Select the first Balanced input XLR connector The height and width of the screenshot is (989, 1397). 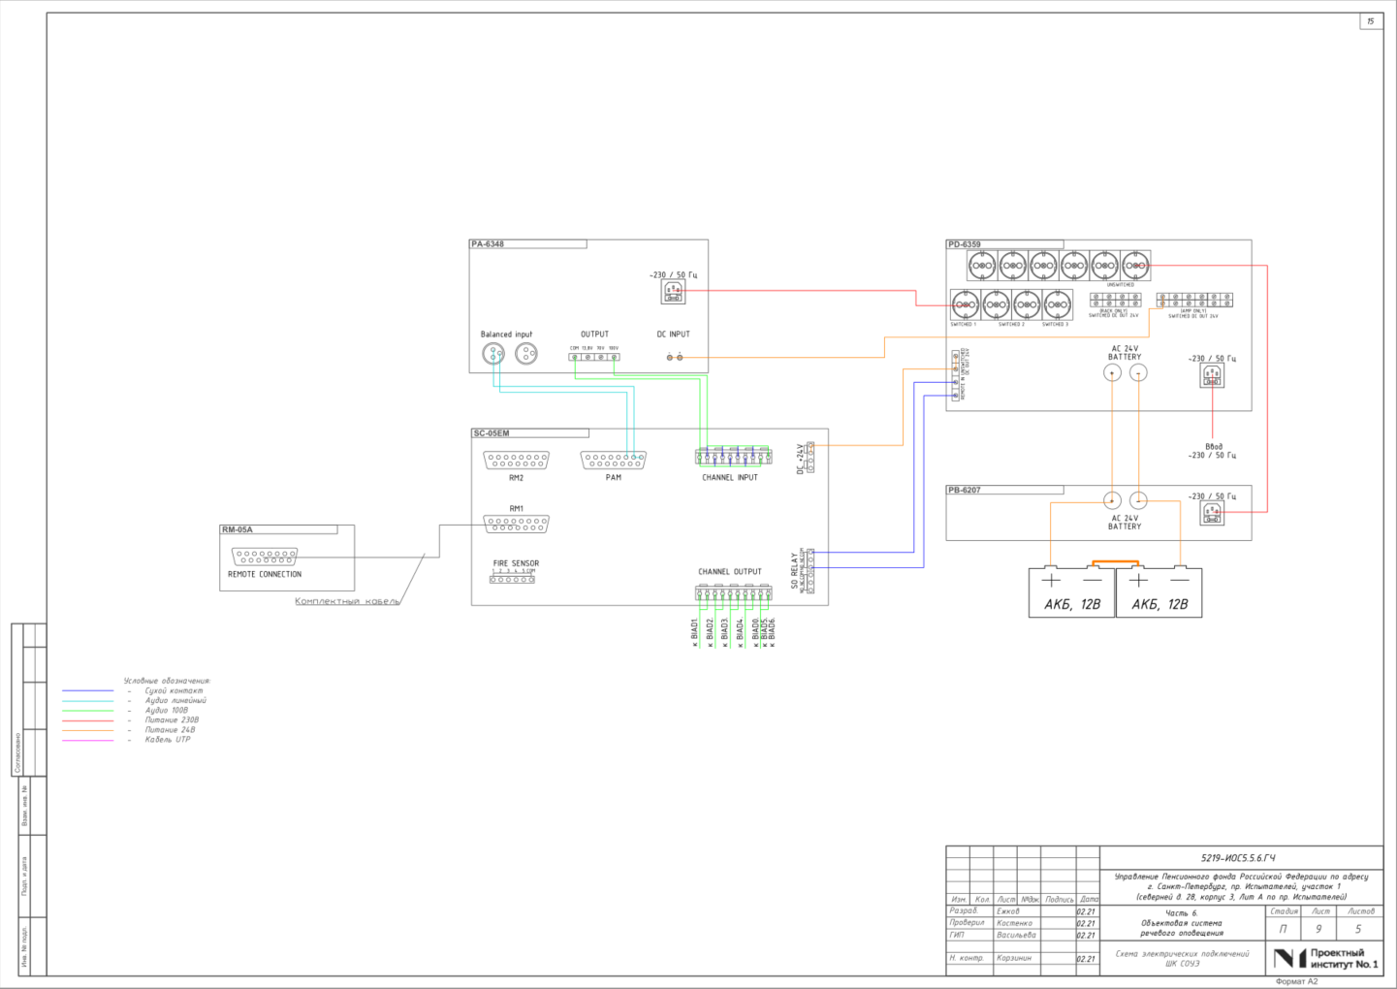(x=493, y=354)
